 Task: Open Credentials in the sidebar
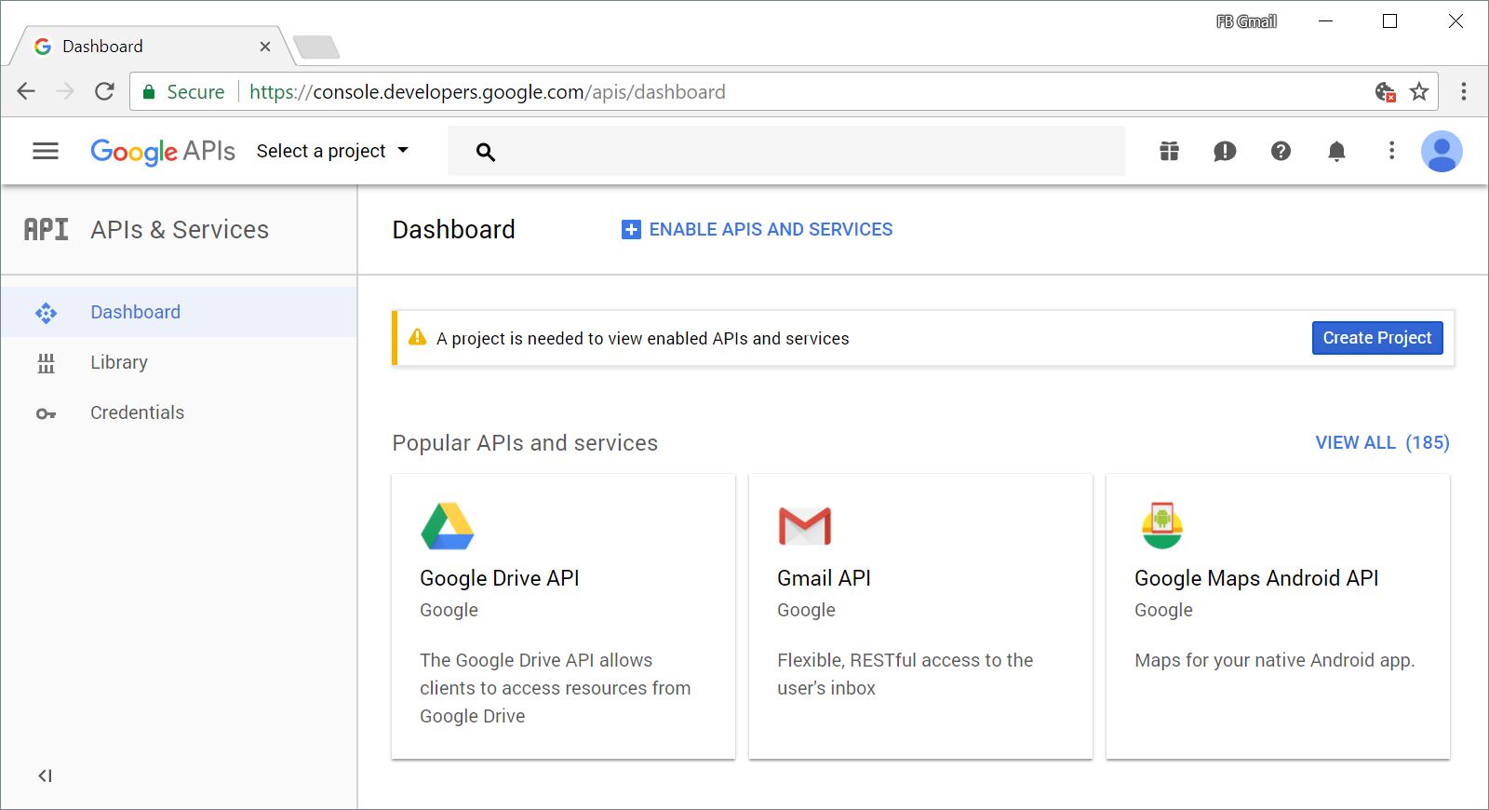(179, 412)
